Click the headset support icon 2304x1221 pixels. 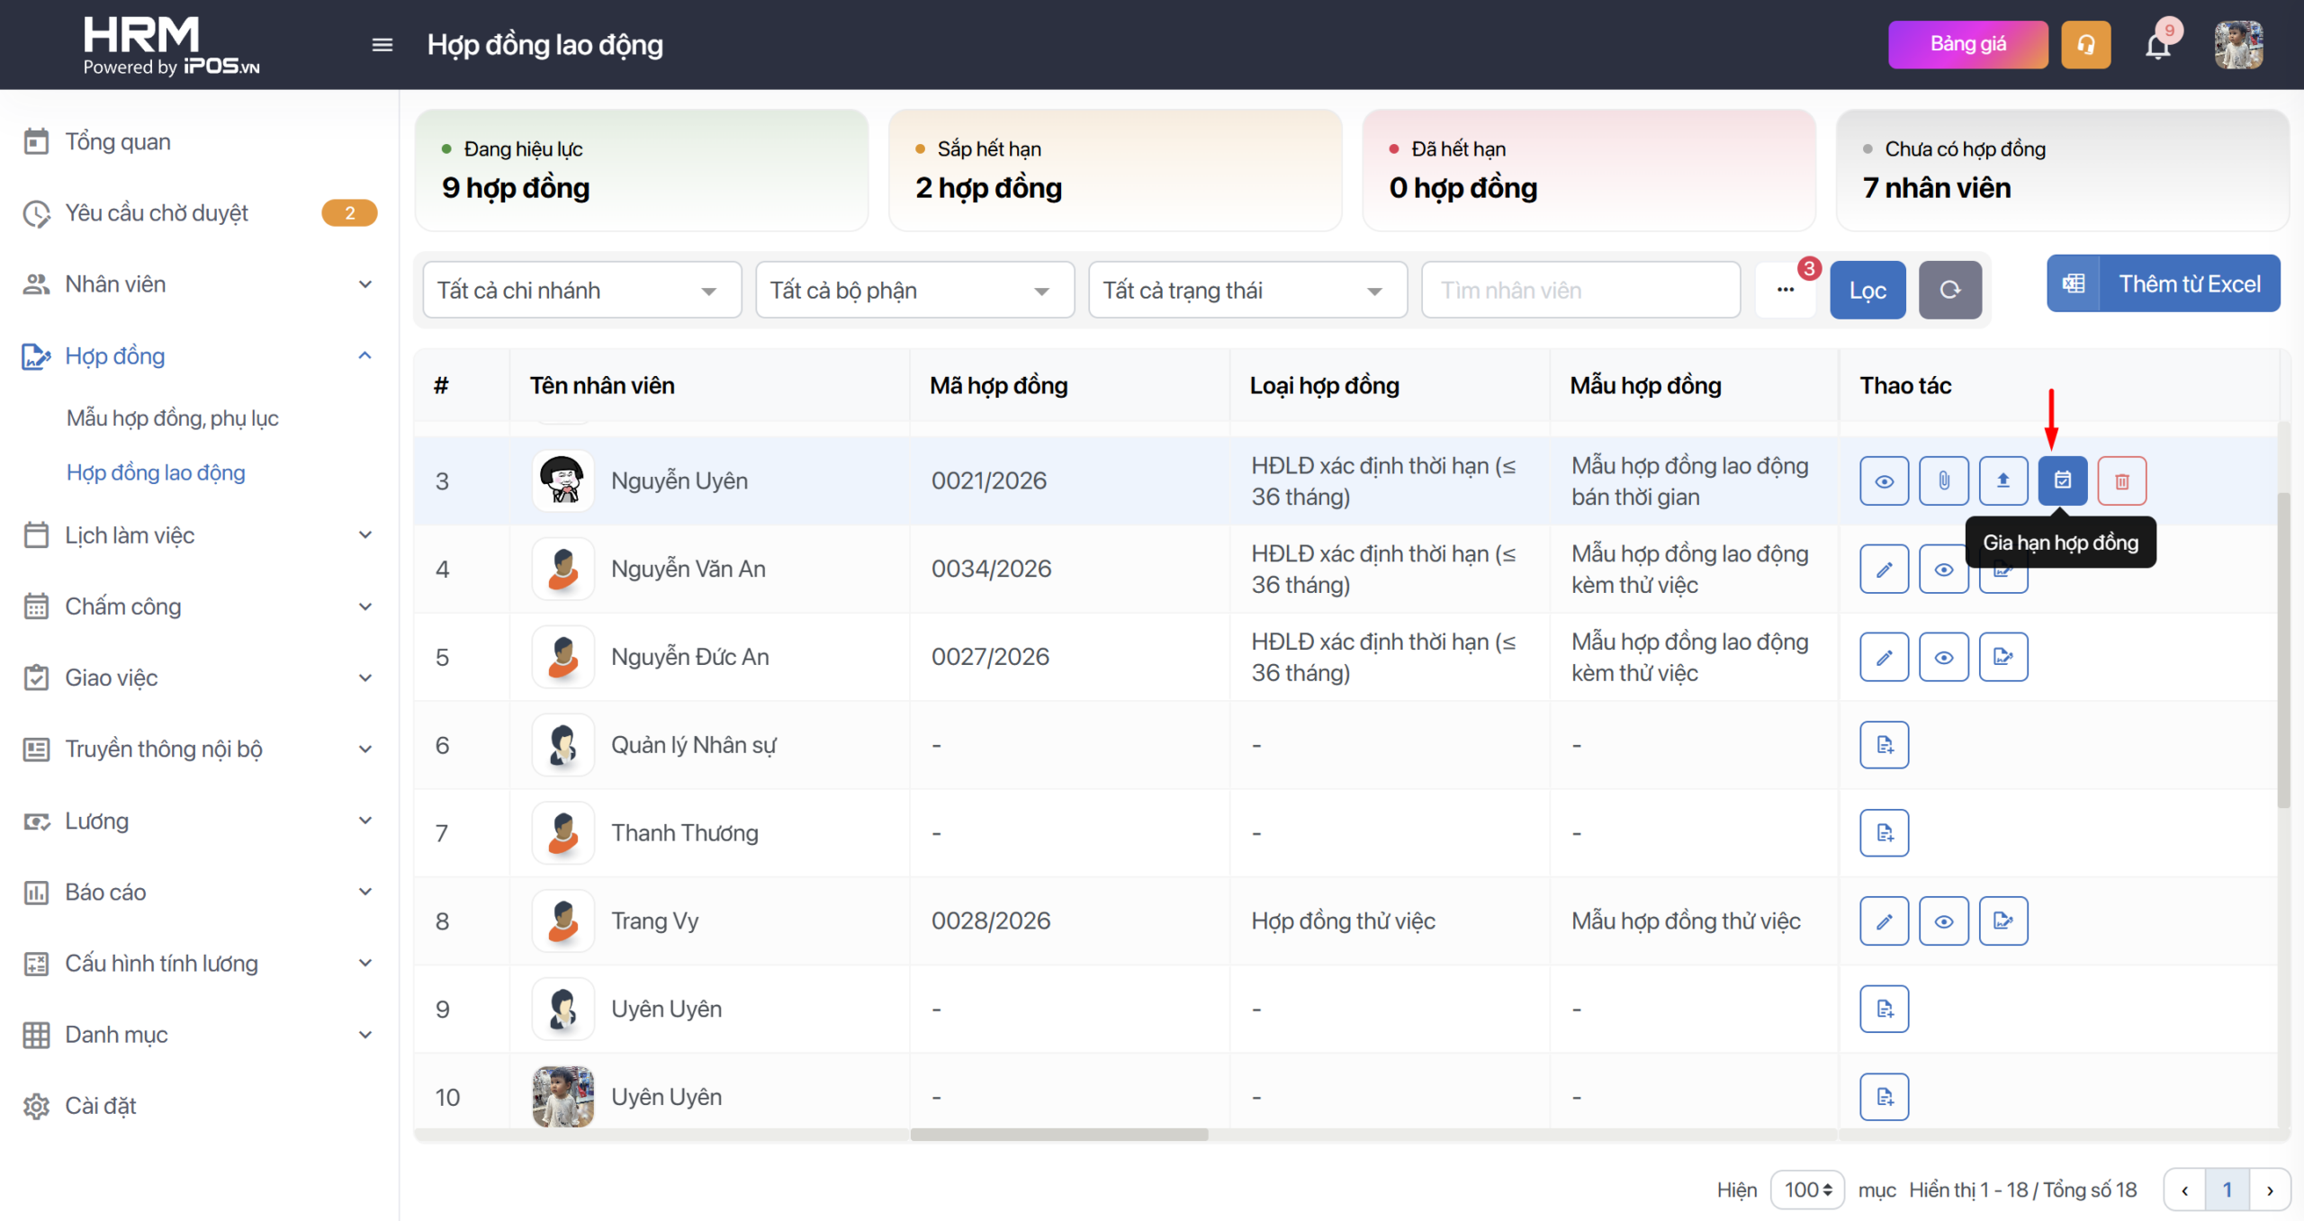[x=2085, y=45]
